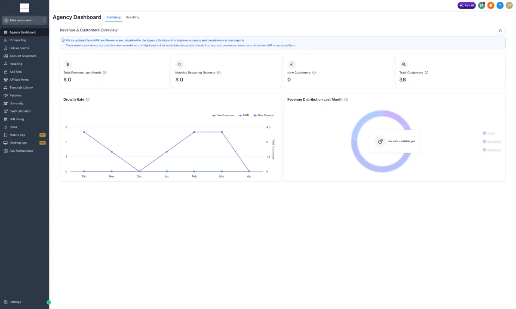Image resolution: width=516 pixels, height=309 pixels.
Task: Click info icon next to Growth Rate
Action: pos(88,100)
